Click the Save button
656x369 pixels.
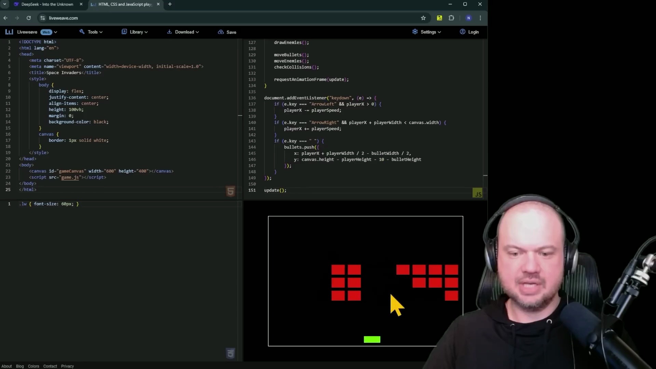(x=231, y=32)
